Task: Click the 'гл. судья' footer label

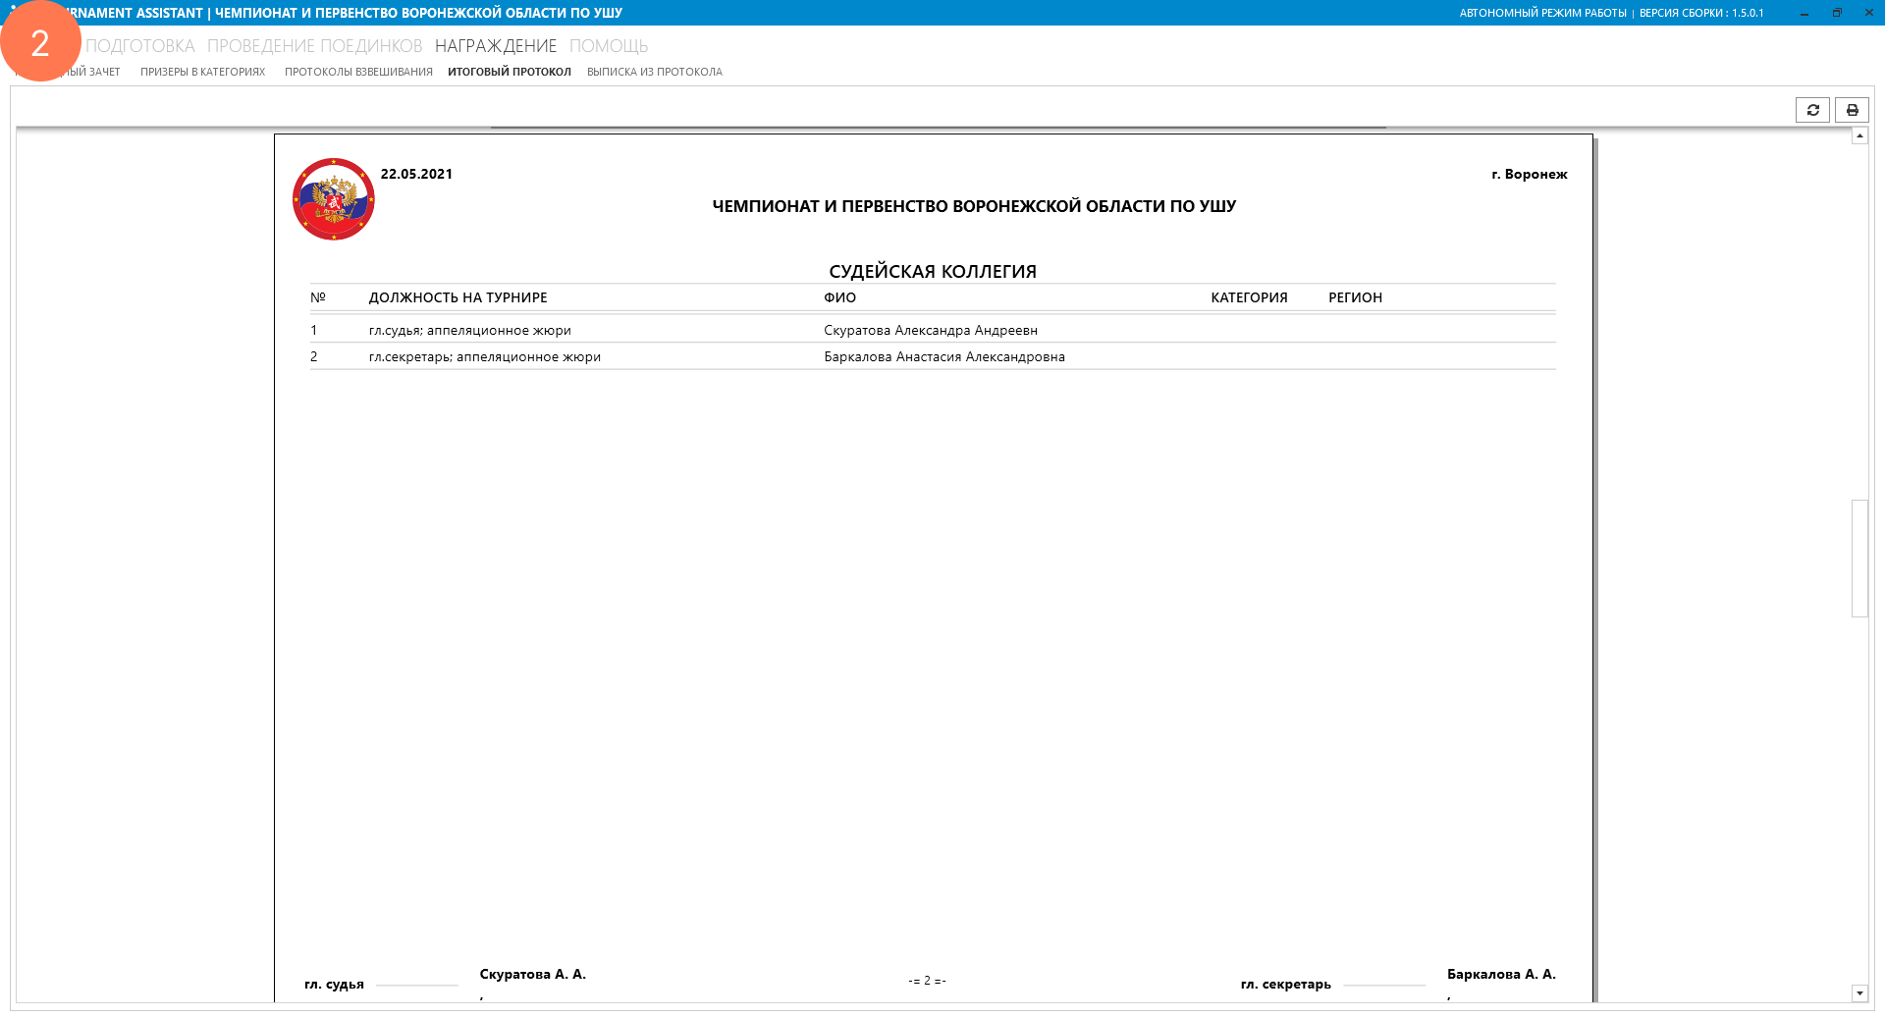Action: pyautogui.click(x=334, y=984)
